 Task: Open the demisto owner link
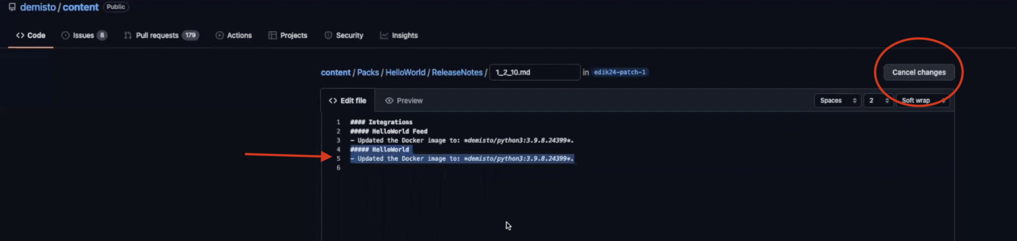point(38,7)
